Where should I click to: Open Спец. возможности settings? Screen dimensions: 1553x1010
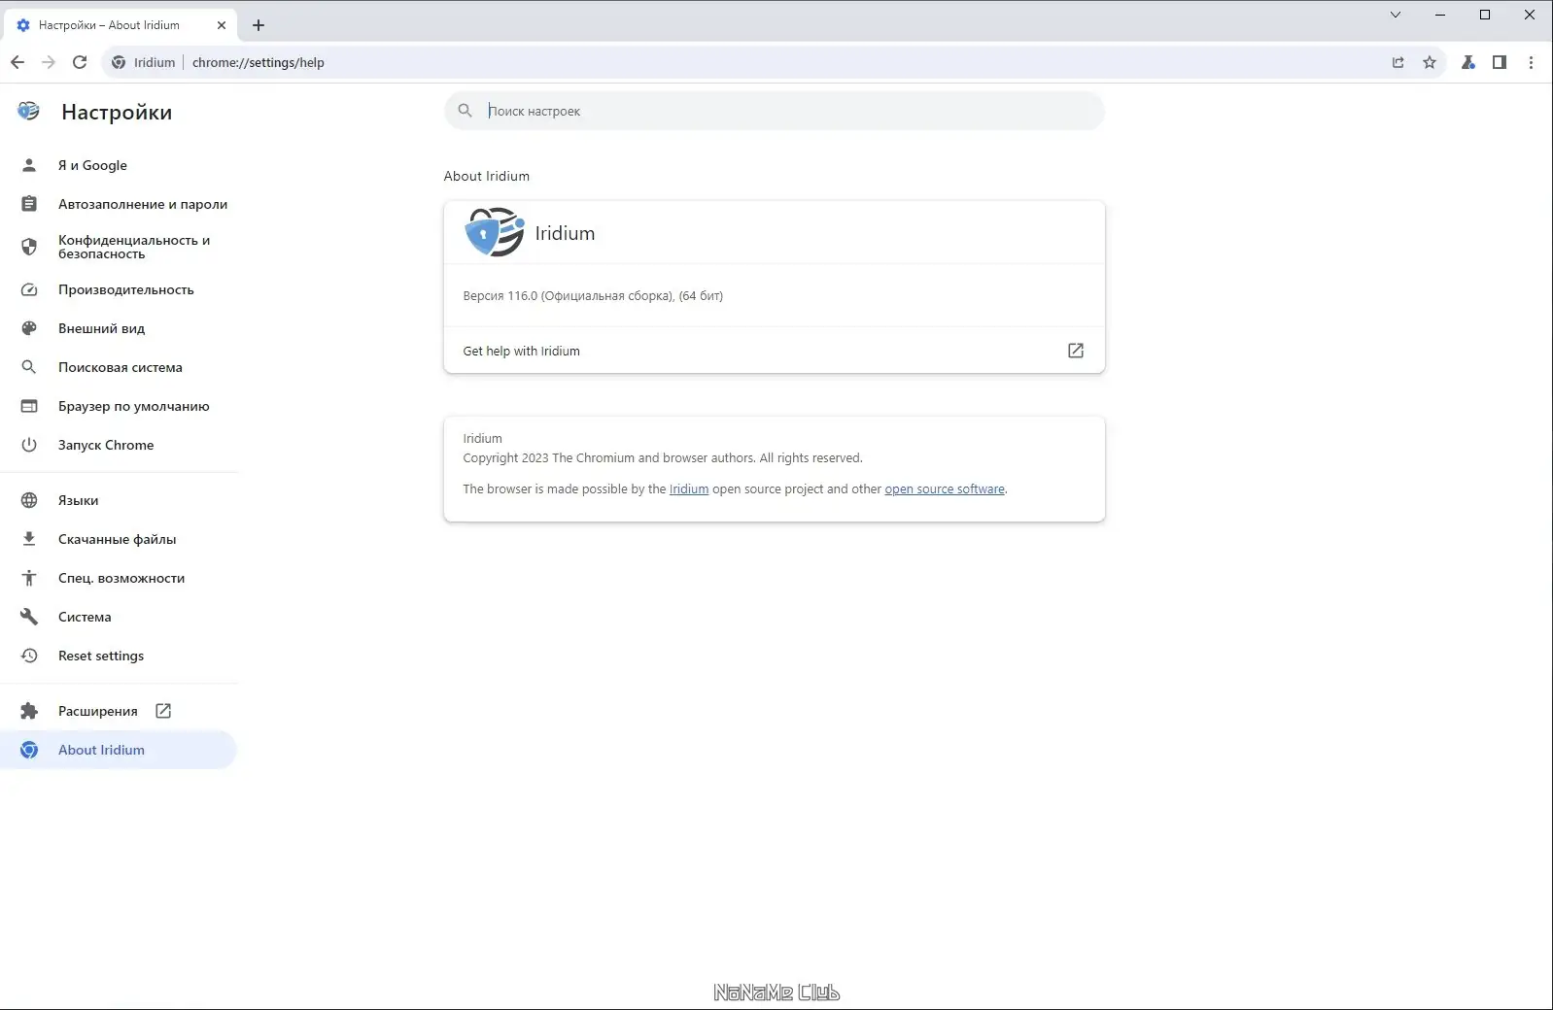pos(119,578)
